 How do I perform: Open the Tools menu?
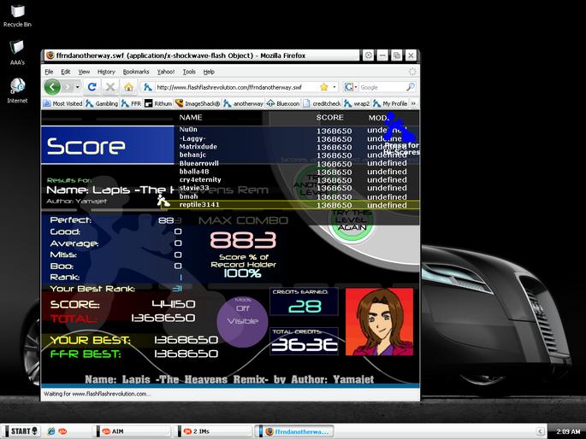pos(189,72)
